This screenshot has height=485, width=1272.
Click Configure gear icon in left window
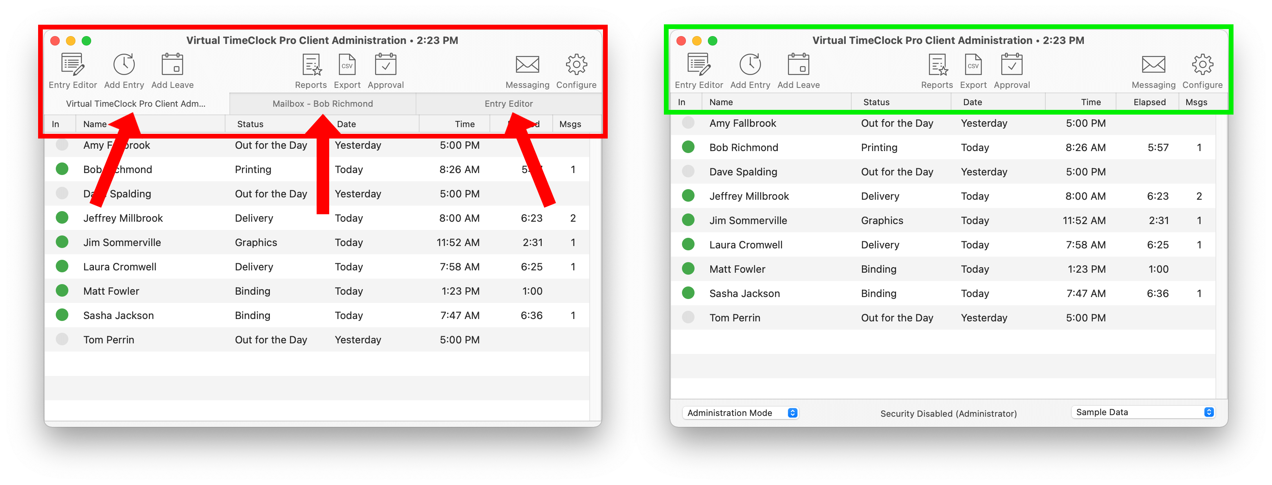[x=576, y=65]
